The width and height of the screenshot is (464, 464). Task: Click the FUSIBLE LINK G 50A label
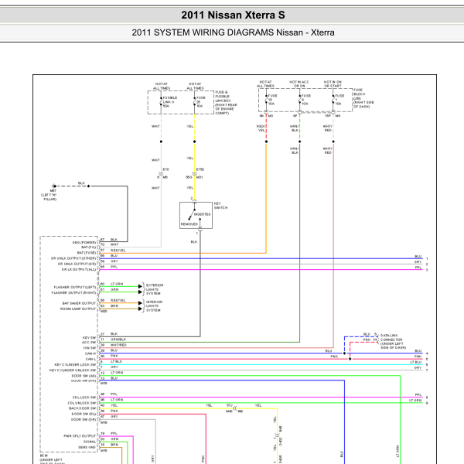click(x=170, y=102)
